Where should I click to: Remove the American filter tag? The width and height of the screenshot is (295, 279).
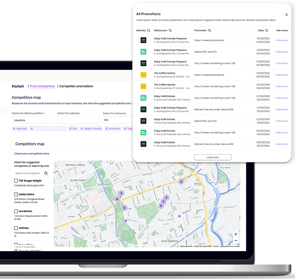[107, 129]
